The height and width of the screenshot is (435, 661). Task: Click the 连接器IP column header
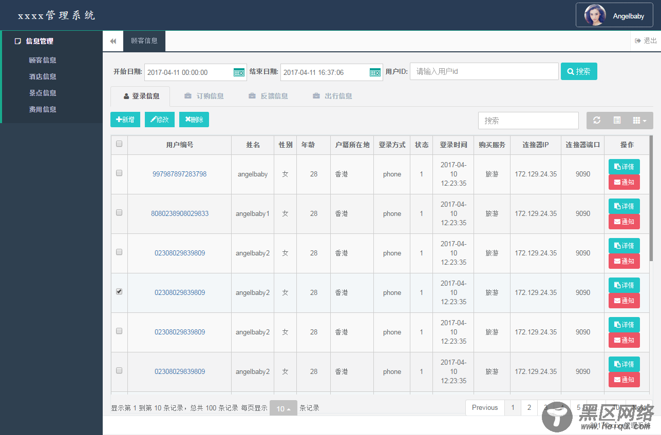536,145
